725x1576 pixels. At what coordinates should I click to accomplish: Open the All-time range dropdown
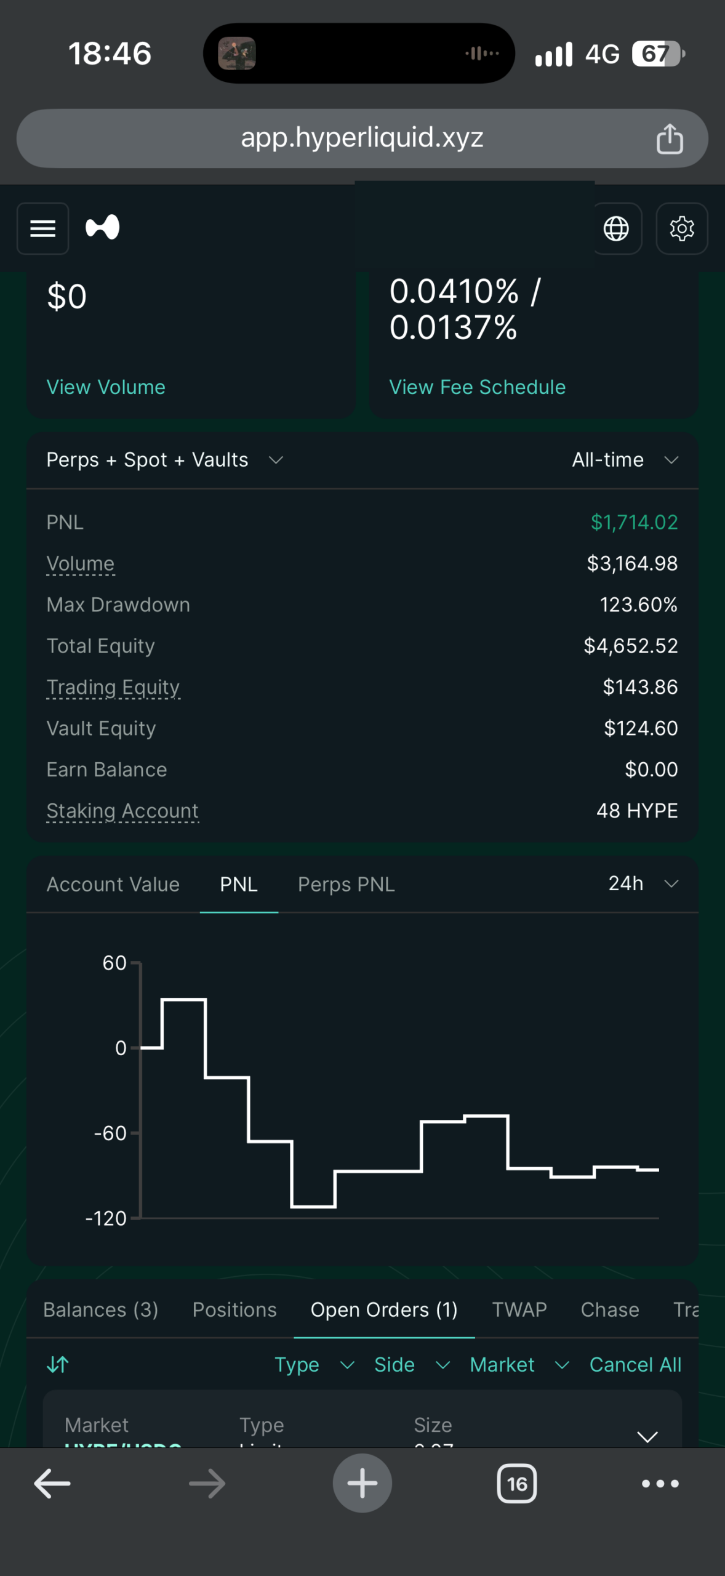click(x=625, y=460)
